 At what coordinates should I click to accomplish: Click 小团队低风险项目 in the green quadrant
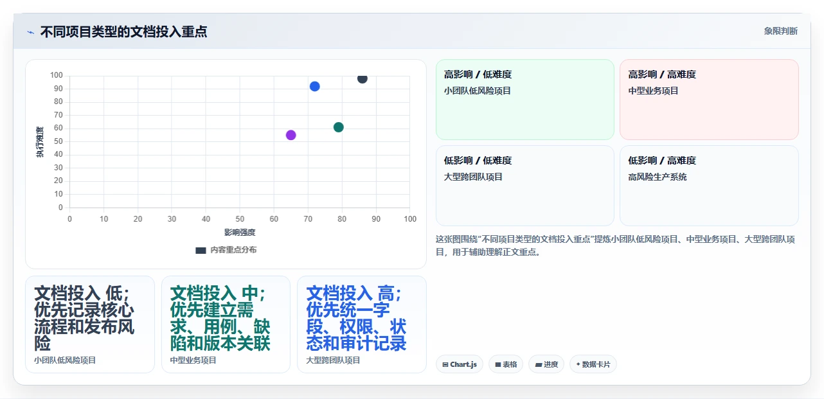point(478,91)
